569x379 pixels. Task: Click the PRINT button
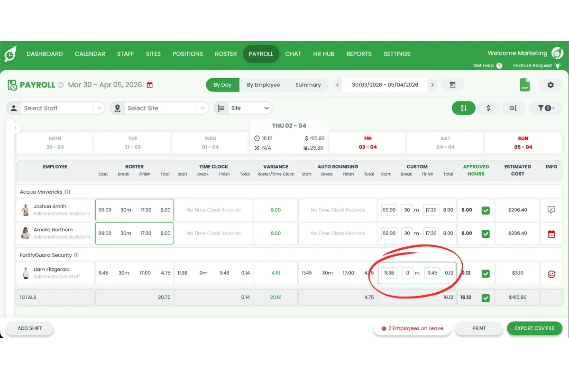click(x=479, y=328)
